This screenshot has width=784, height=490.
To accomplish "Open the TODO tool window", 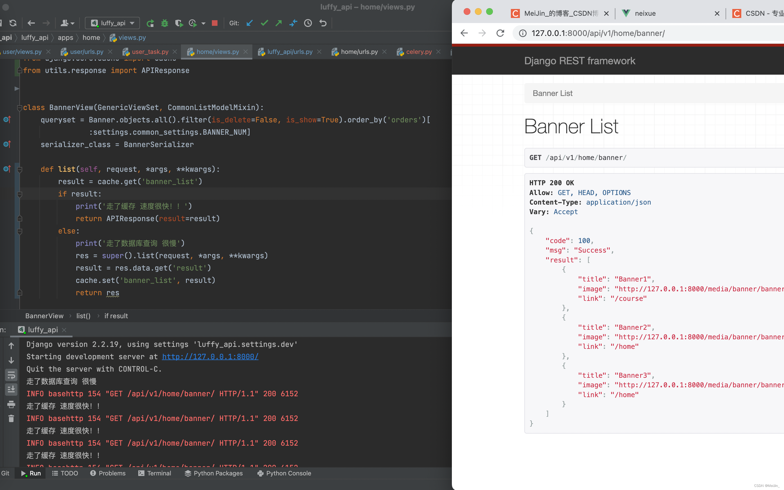I will [x=65, y=473].
